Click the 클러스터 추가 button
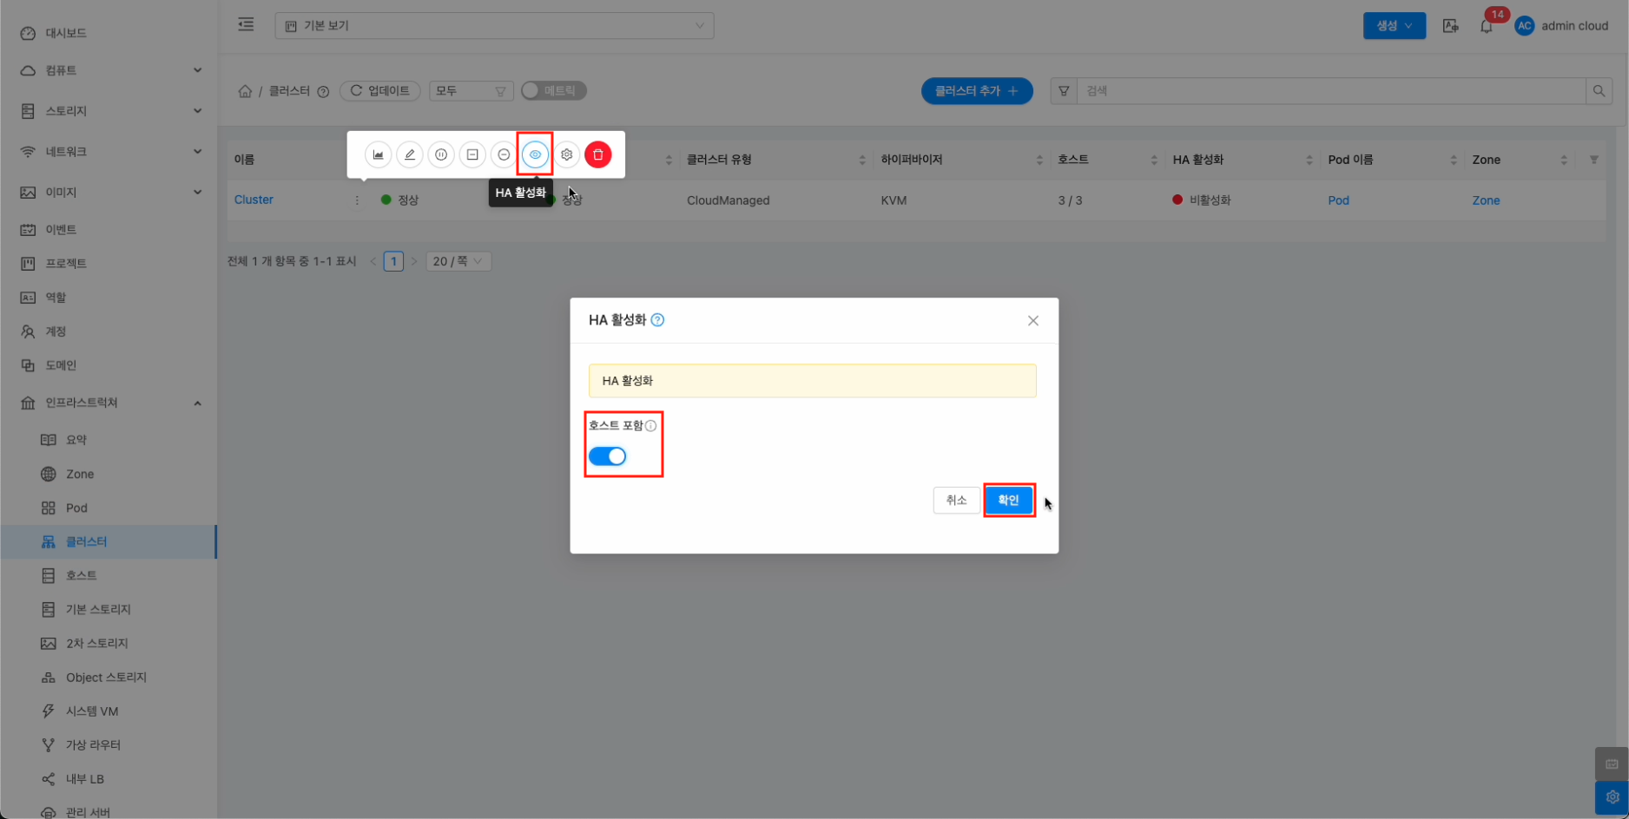Screen dimensions: 1629x819 tap(977, 91)
